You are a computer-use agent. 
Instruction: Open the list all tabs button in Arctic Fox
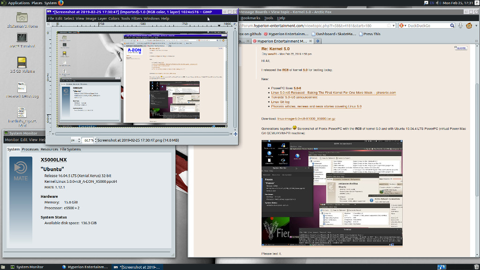(476, 41)
